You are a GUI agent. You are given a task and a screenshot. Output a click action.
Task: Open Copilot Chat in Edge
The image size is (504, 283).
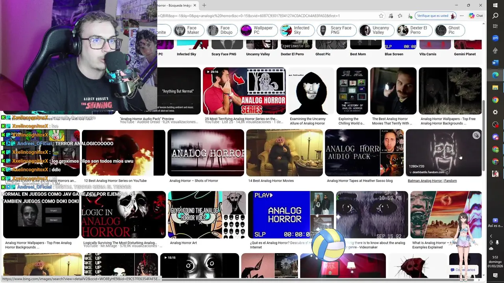(476, 16)
